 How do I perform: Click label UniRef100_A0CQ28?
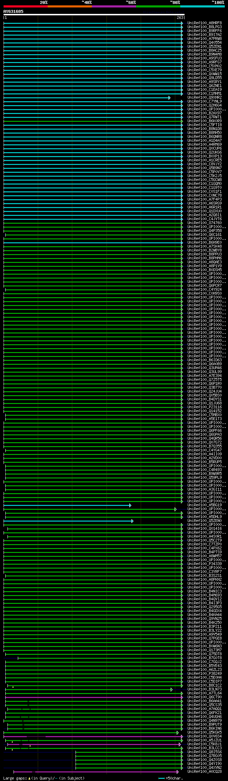point(204,772)
